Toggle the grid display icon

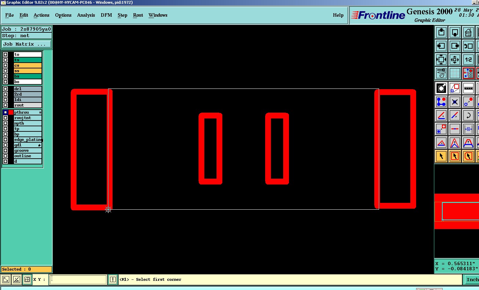point(455,73)
